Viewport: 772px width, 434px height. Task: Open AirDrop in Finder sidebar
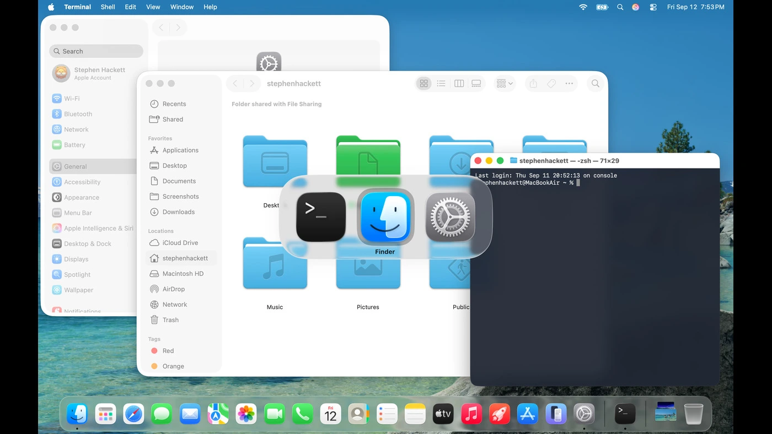181,289
